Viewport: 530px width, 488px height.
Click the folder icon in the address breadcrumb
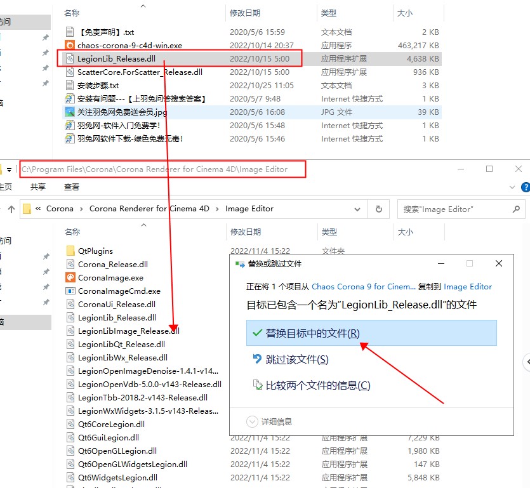coord(27,209)
